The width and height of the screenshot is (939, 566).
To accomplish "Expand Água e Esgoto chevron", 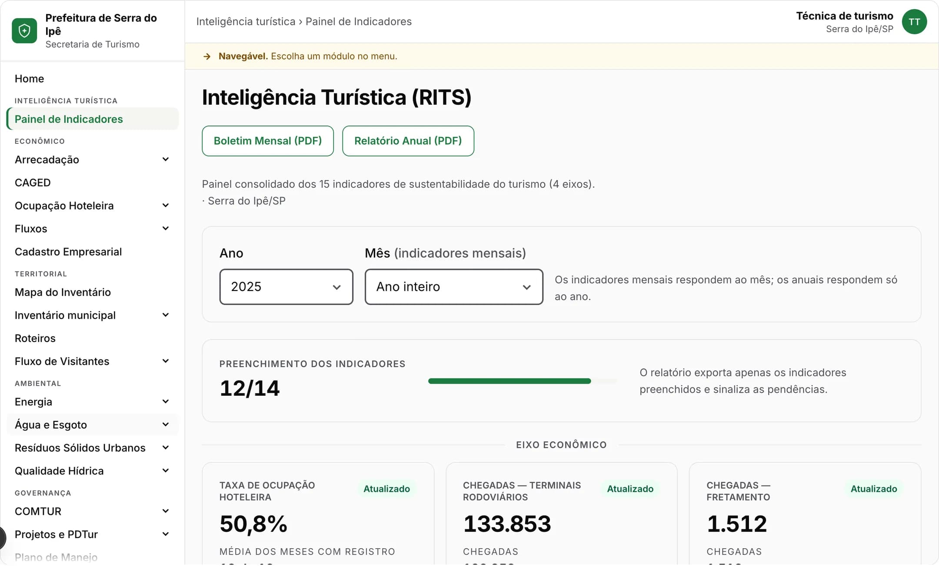I will tap(166, 424).
